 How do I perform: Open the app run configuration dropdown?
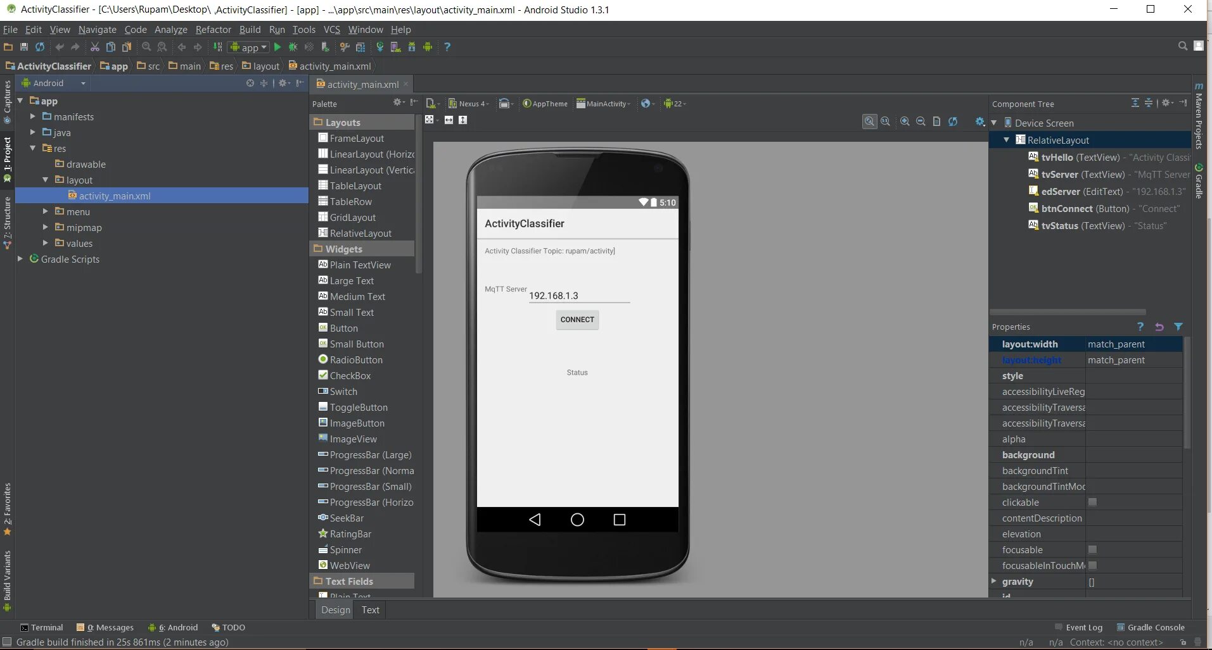(x=249, y=47)
